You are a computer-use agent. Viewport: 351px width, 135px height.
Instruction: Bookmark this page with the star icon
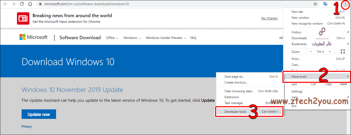pyautogui.click(x=315, y=4)
